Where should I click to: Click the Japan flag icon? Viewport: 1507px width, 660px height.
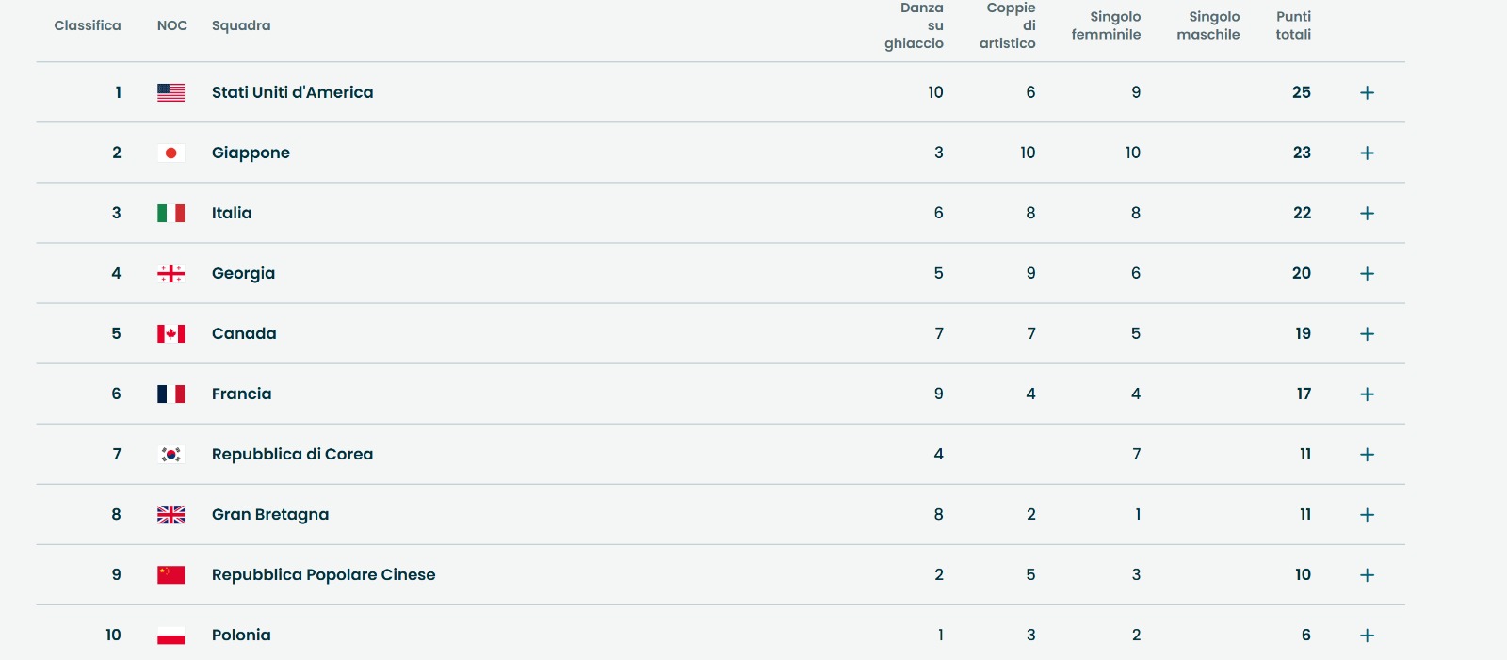coord(170,153)
